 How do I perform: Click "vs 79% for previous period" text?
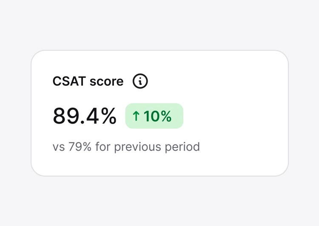pyautogui.click(x=126, y=147)
